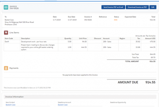
Task: Select the DevH item code cell
Action: click(7, 41)
